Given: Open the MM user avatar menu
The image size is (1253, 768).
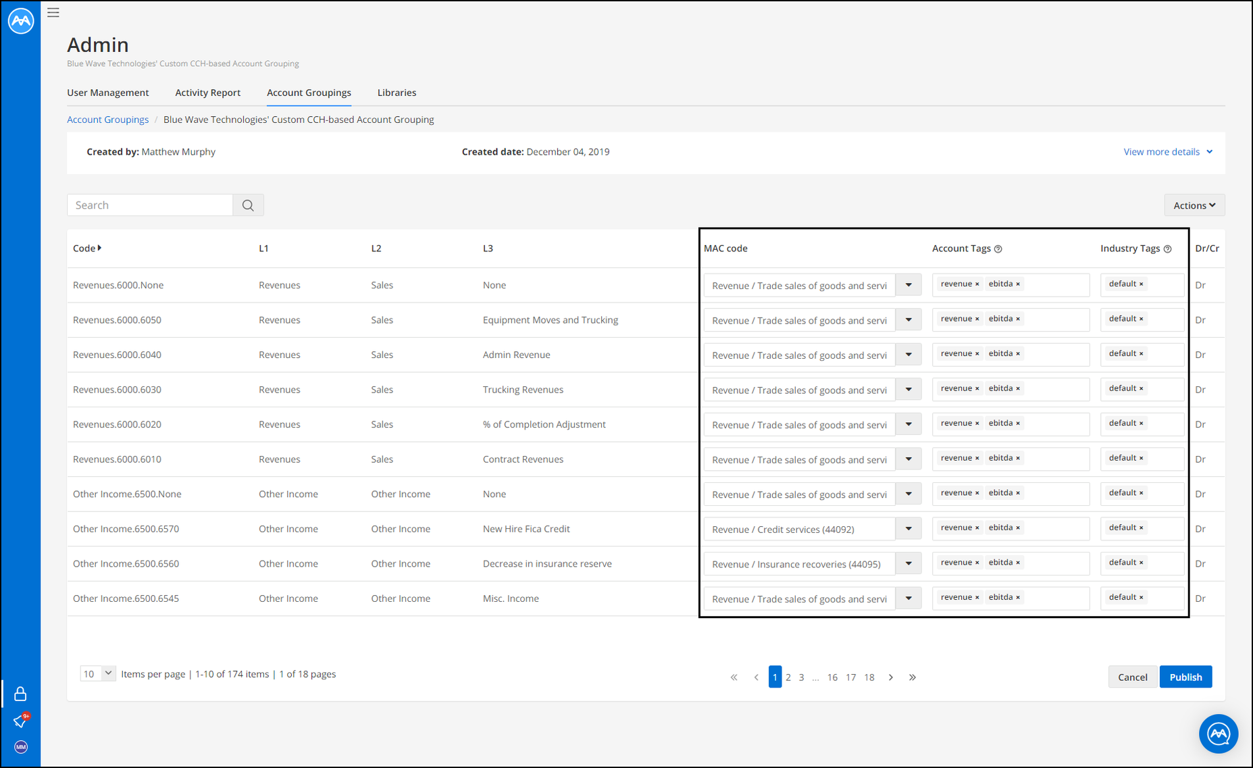Looking at the screenshot, I should [21, 747].
